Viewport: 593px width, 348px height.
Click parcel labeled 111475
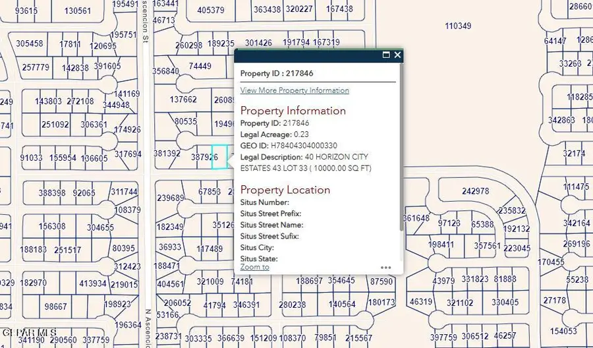[x=576, y=187]
